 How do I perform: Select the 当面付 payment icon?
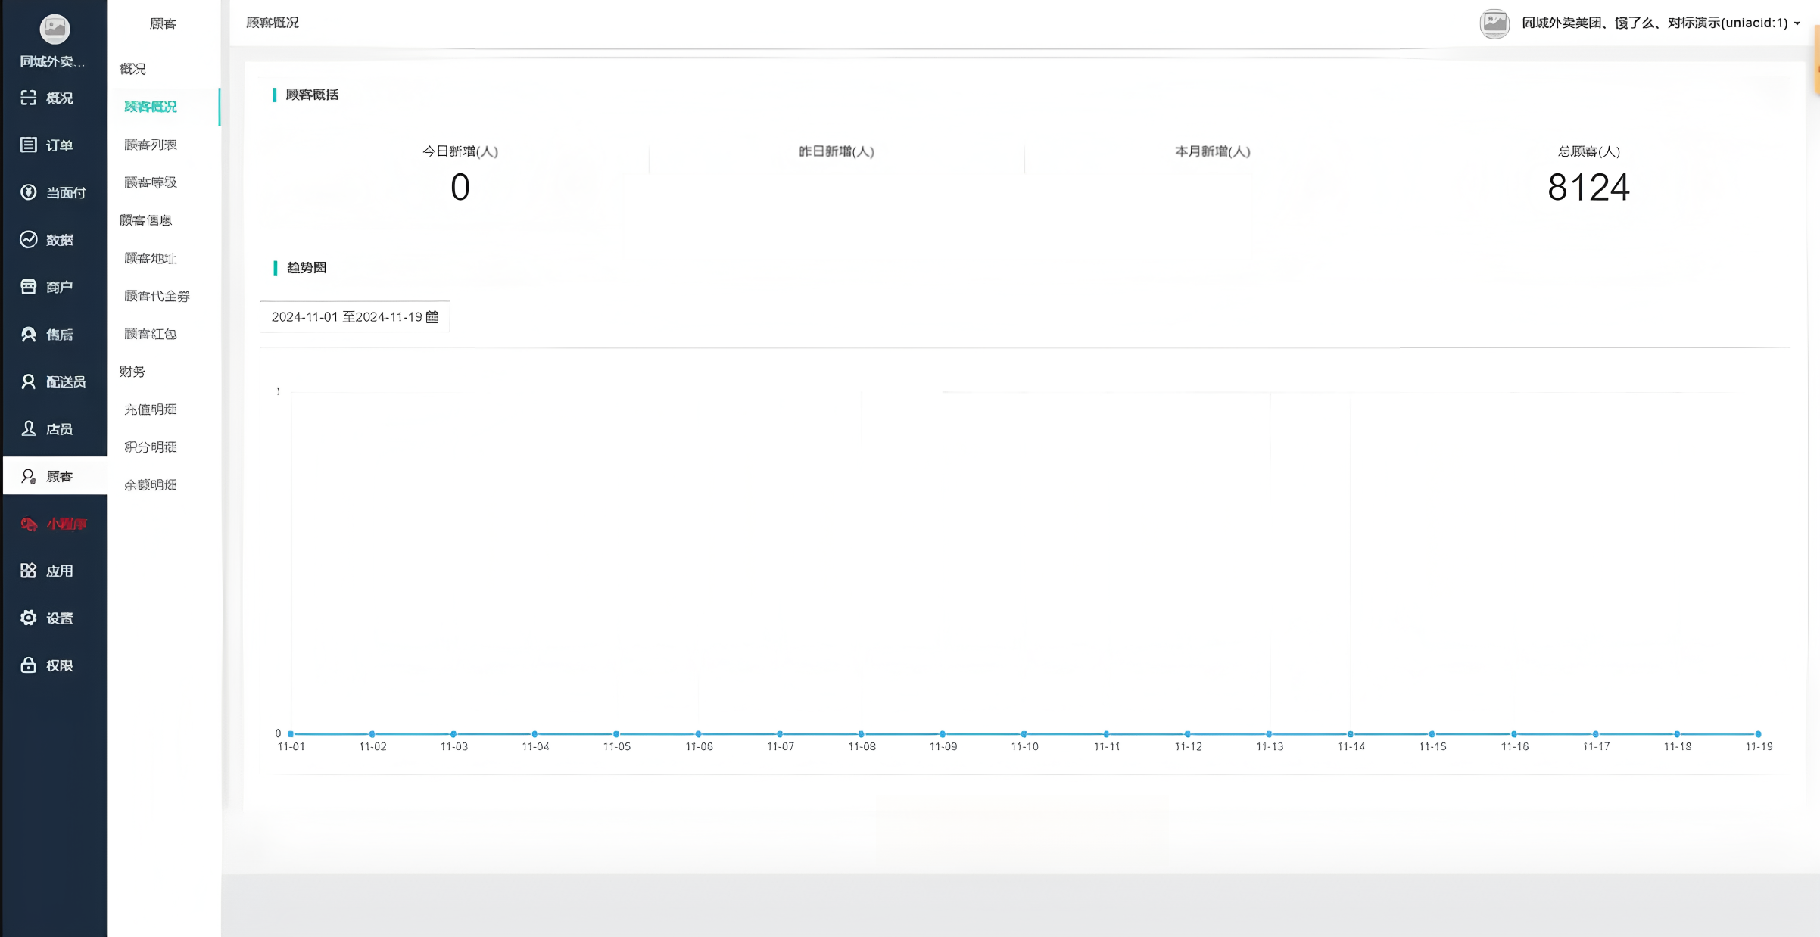pos(28,192)
